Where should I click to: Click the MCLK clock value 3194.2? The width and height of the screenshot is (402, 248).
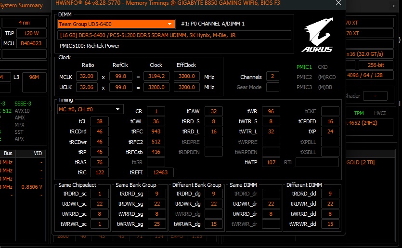coord(156,77)
